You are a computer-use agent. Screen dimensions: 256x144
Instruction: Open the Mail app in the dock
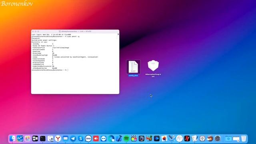pos(66,138)
